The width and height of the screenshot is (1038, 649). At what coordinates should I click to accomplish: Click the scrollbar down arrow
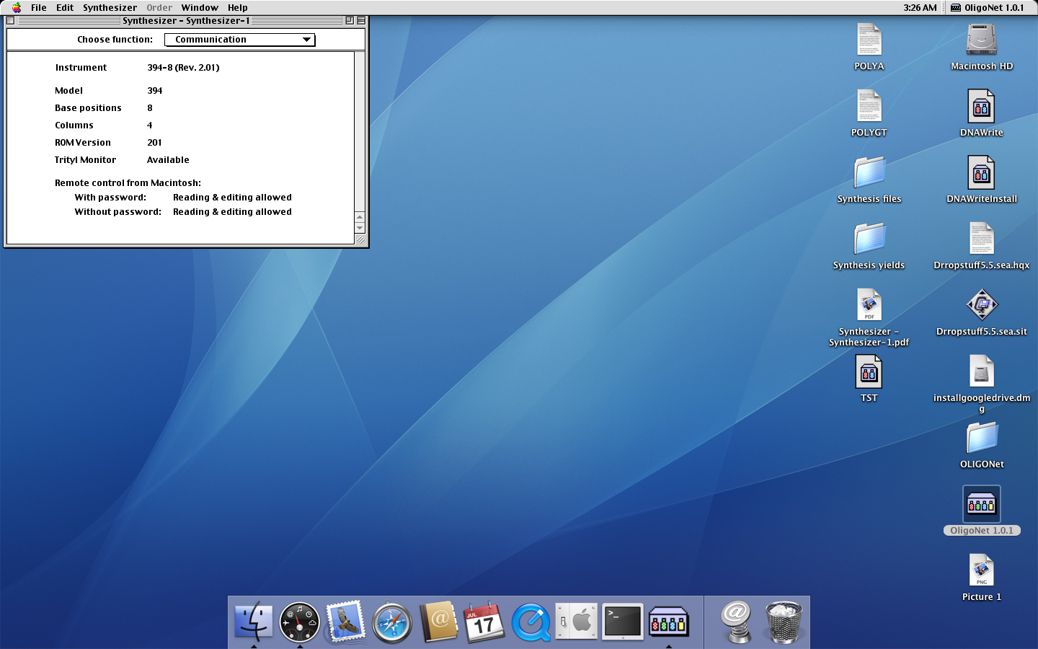coord(360,228)
